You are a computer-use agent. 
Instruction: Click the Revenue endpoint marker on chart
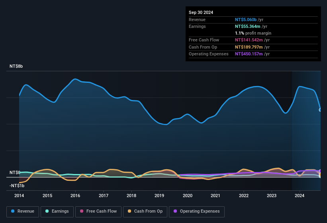click(320, 110)
